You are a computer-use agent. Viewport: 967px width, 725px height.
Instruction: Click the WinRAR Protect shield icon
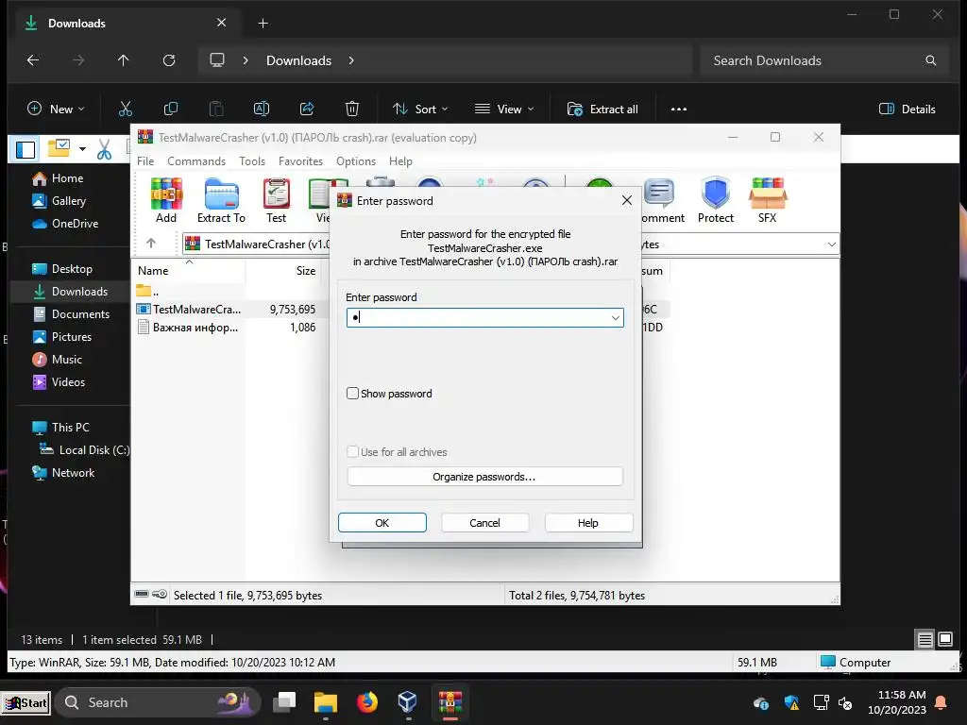[x=716, y=200]
